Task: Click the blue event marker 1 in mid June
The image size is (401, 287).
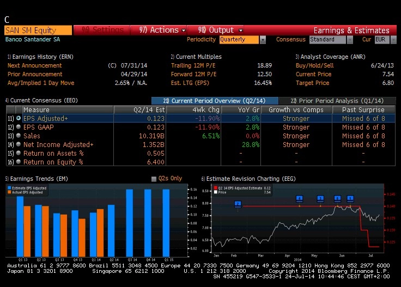Action: (350, 198)
